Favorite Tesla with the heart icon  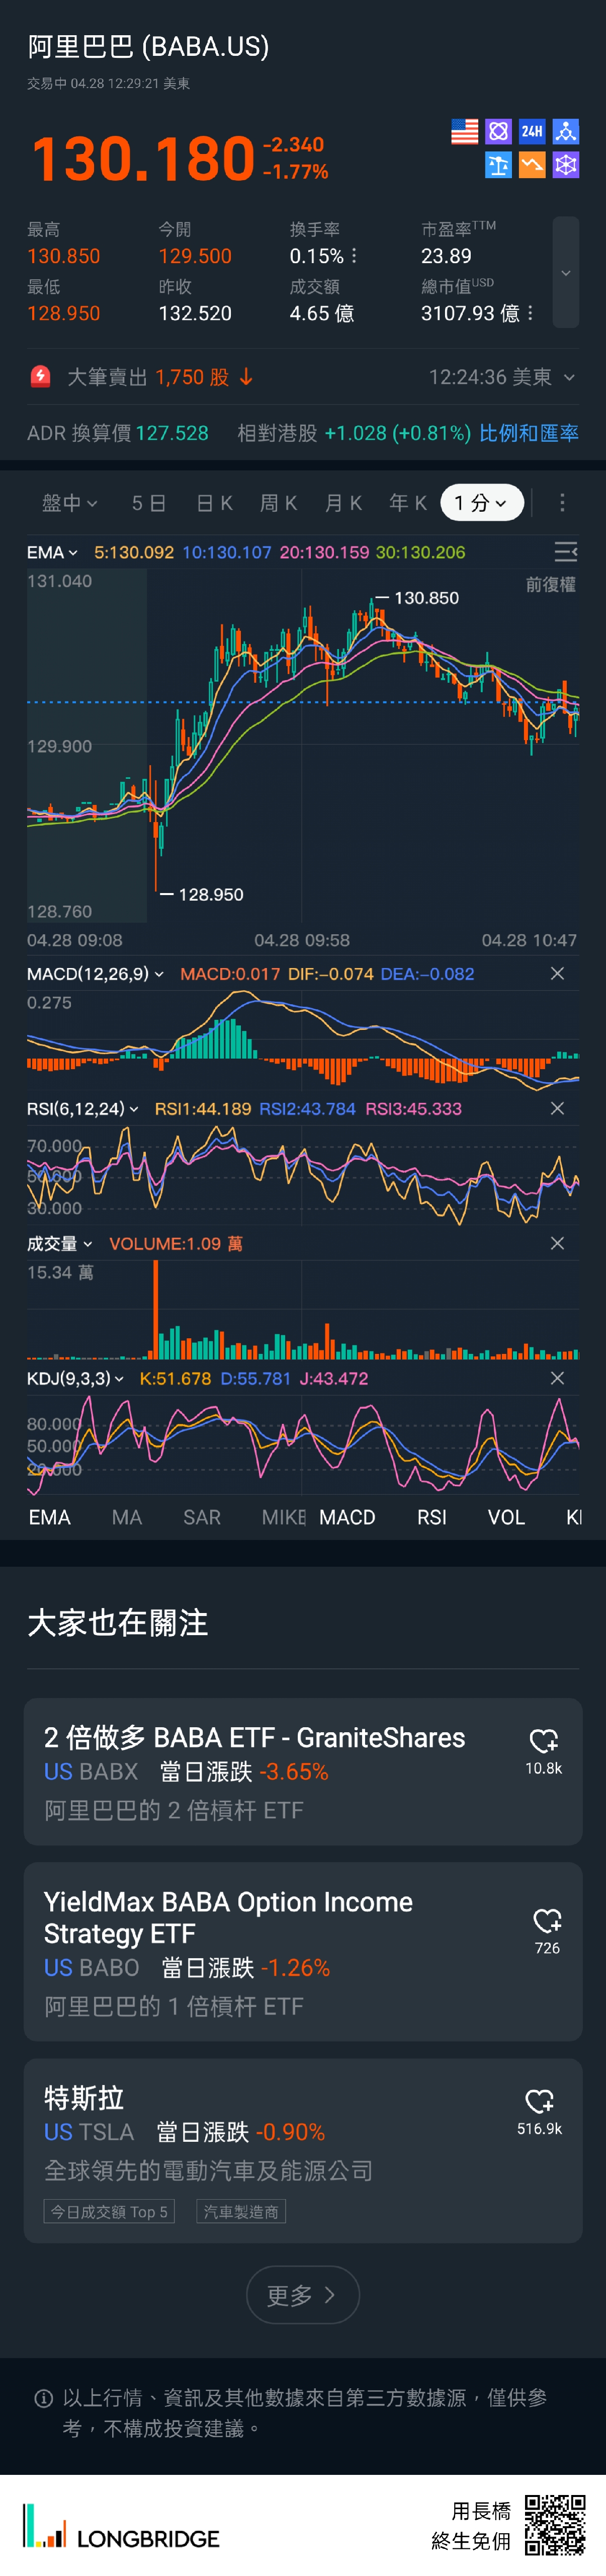(x=539, y=2101)
